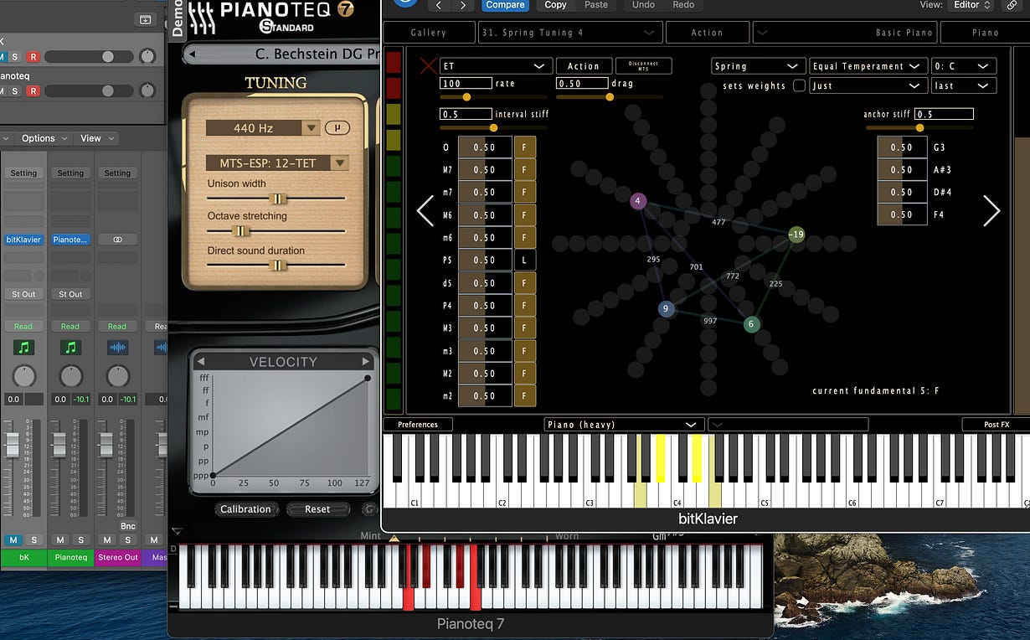Toggle F mode button for m2 interval
Screen dimensions: 1030x640
(525, 395)
